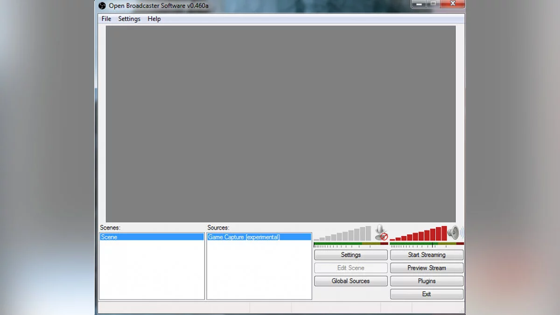Click the desktop speaker volume icon
Image resolution: width=560 pixels, height=315 pixels.
click(455, 232)
